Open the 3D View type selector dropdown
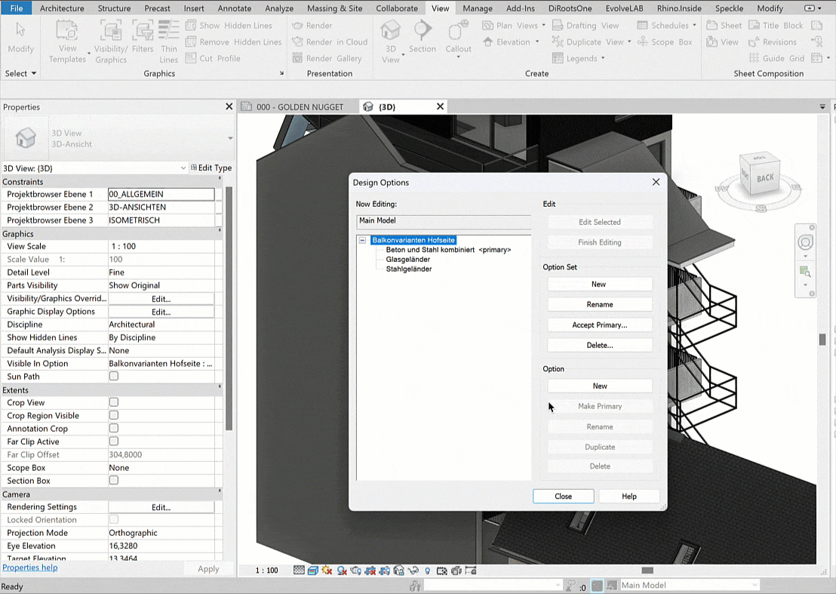836x594 pixels. [183, 168]
